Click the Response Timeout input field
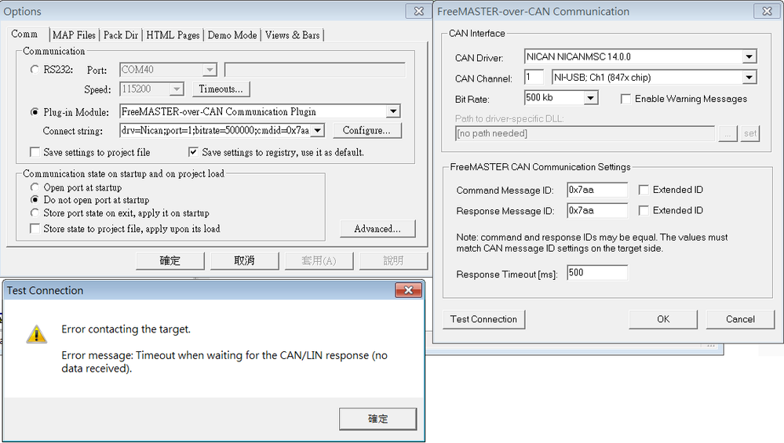 [596, 273]
